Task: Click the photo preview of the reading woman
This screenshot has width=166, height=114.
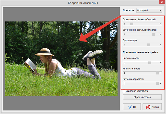Action: (x=61, y=59)
